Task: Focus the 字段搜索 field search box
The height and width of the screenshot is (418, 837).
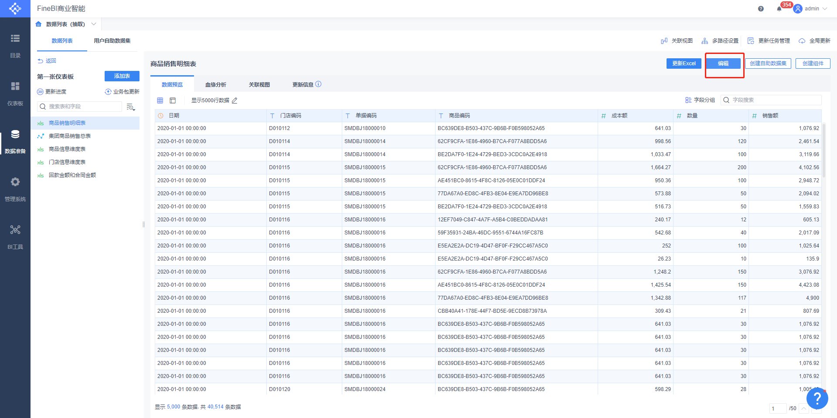Action: coord(771,100)
